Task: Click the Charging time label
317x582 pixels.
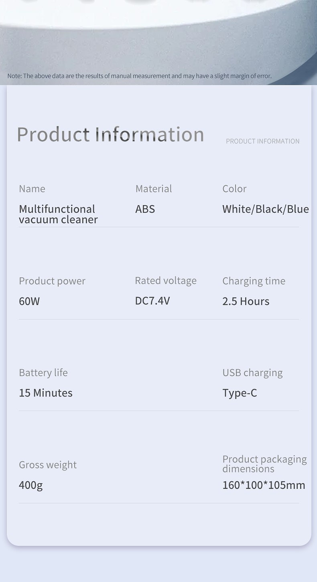Action: [x=254, y=281]
